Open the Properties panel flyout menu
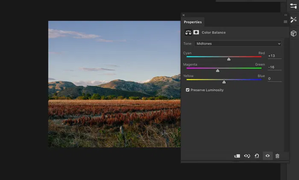 click(285, 22)
